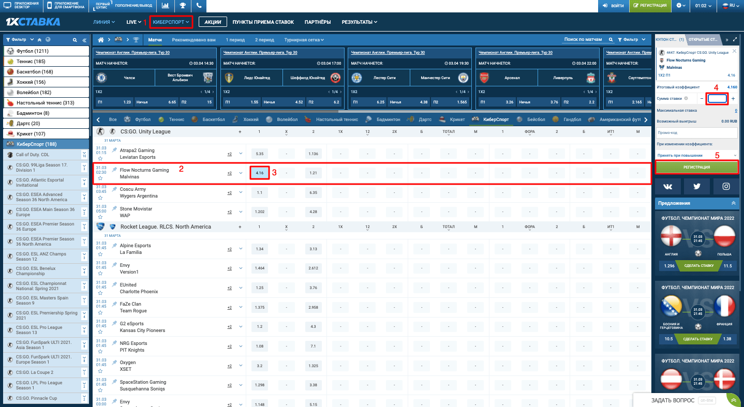Select Футбол in sports carousel
Viewport: 744px width, 407px height.
138,119
